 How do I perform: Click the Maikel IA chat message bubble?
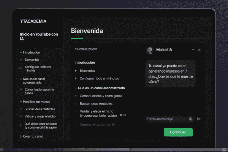(x=170, y=74)
